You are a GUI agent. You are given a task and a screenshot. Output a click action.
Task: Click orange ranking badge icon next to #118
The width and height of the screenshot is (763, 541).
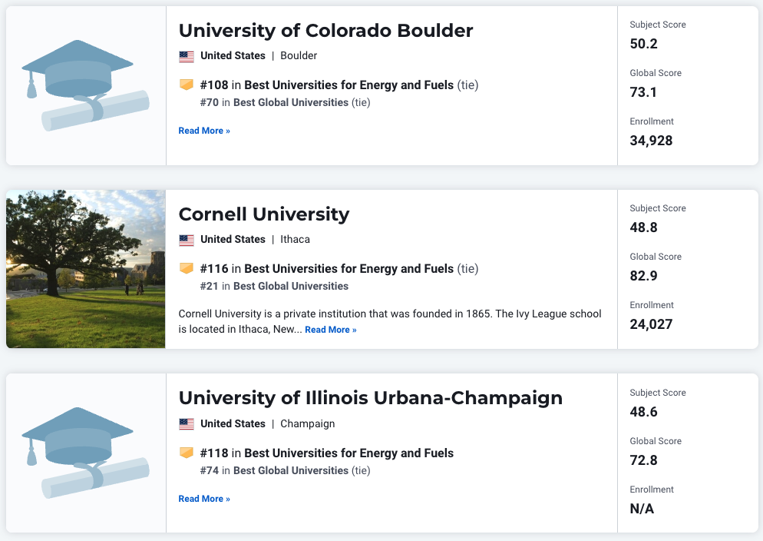click(x=187, y=453)
